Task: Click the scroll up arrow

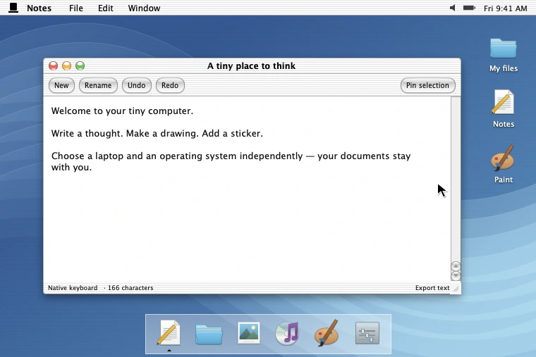Action: coord(456,265)
